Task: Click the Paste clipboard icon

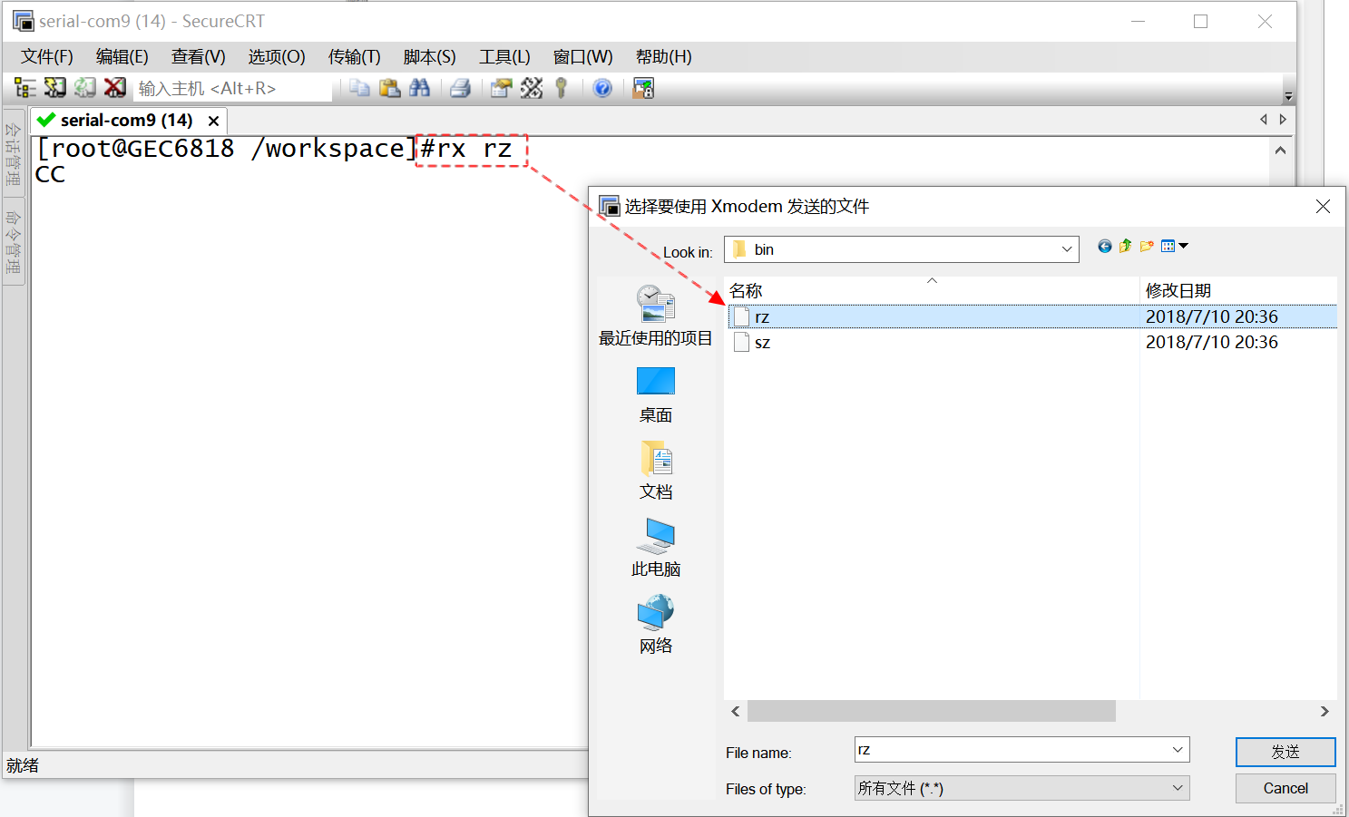Action: tap(390, 88)
